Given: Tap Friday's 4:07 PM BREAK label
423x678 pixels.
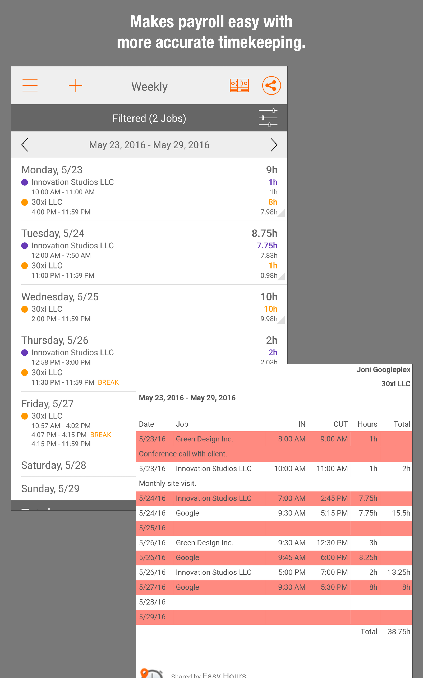Looking at the screenshot, I should (101, 435).
